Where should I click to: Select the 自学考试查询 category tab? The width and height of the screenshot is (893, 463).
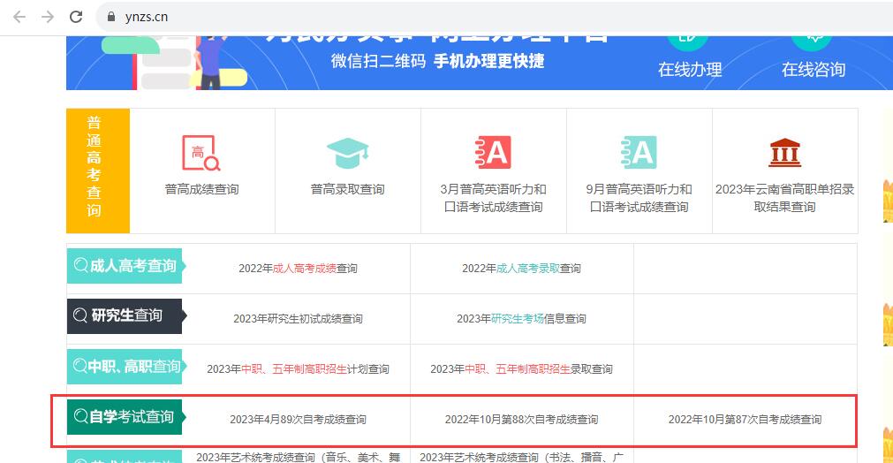125,417
